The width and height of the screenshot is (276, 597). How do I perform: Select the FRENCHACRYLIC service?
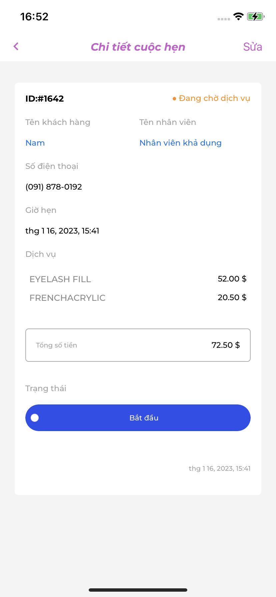click(x=67, y=298)
